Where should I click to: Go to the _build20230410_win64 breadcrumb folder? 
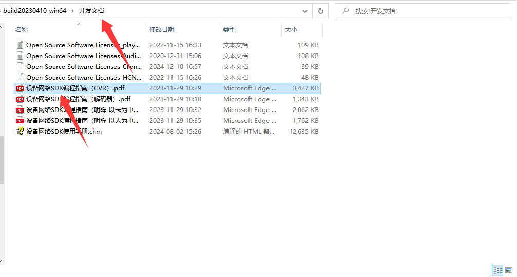(34, 11)
